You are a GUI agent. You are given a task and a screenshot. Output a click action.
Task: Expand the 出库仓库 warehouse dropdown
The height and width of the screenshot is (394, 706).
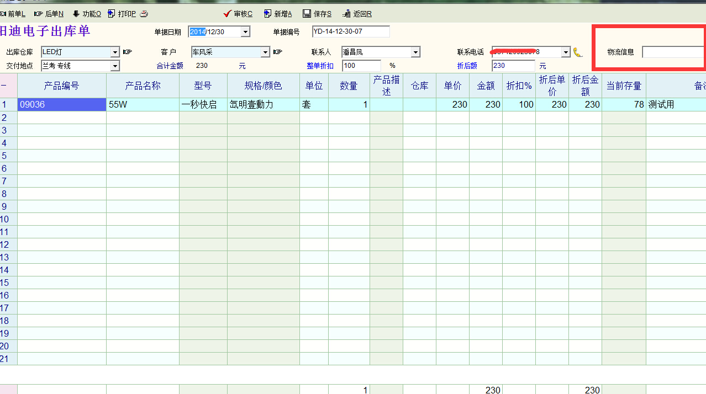[115, 52]
